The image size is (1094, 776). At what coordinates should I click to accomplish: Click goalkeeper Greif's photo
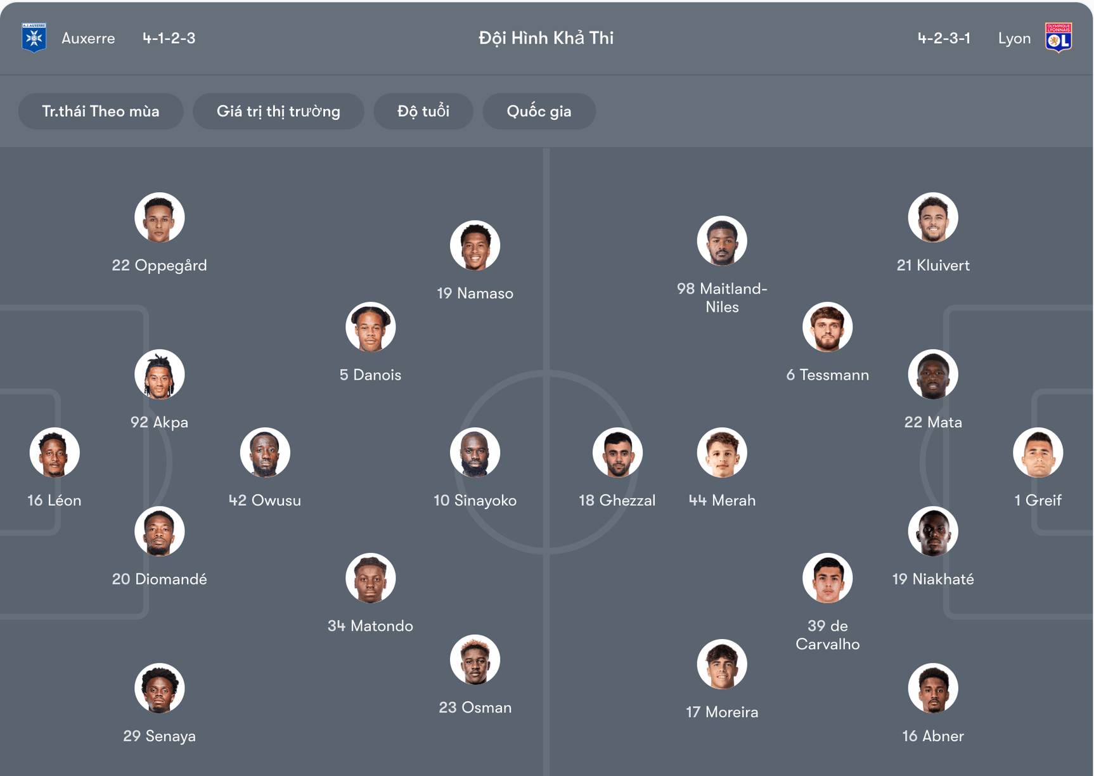pyautogui.click(x=1038, y=453)
